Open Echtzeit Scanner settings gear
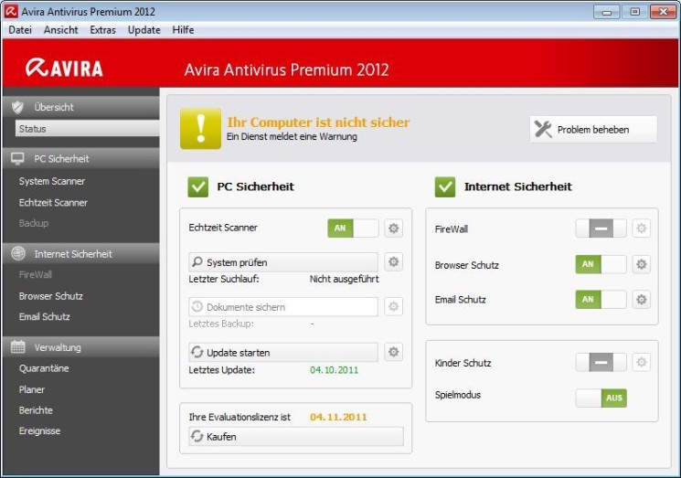Image resolution: width=681 pixels, height=478 pixels. (x=393, y=228)
